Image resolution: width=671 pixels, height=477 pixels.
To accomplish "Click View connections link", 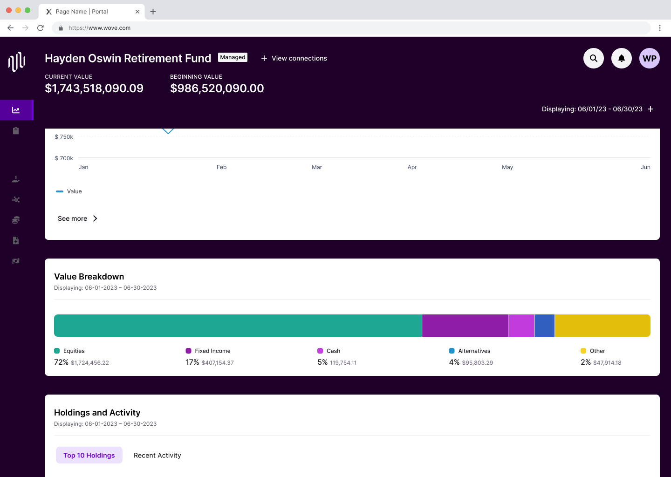I will [x=294, y=58].
